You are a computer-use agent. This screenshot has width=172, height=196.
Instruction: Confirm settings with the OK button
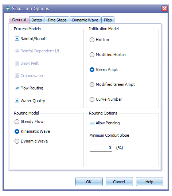click(89, 181)
